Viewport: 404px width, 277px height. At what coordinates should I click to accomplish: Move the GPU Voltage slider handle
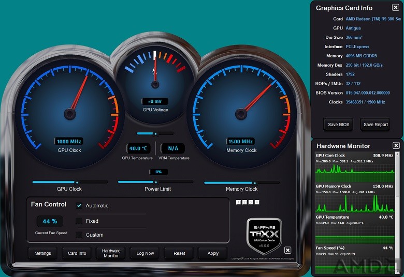coord(155,134)
